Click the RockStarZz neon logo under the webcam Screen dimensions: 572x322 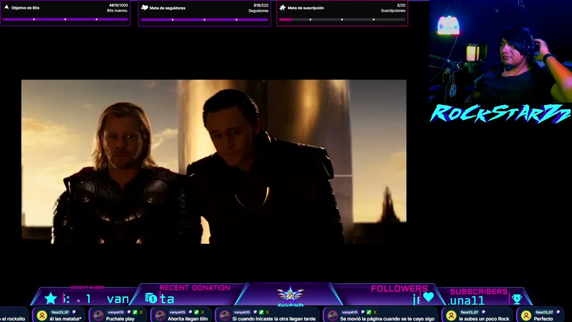coord(500,114)
